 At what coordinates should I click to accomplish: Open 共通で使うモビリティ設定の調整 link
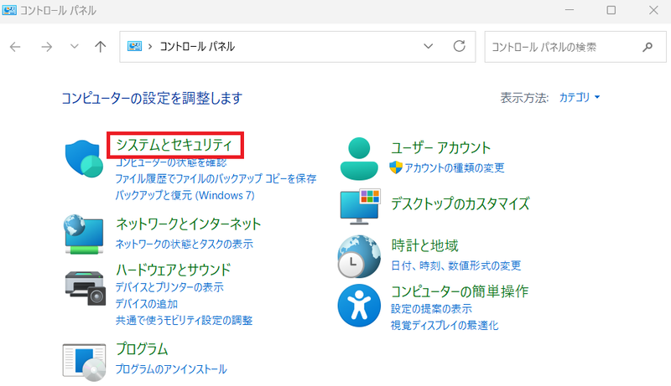(x=184, y=320)
